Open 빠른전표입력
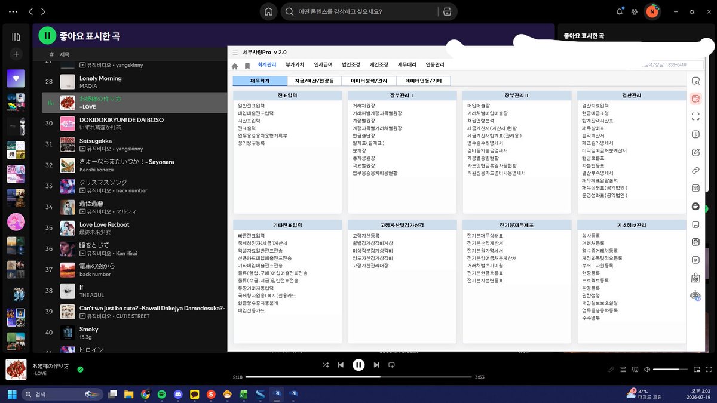 (x=252, y=236)
